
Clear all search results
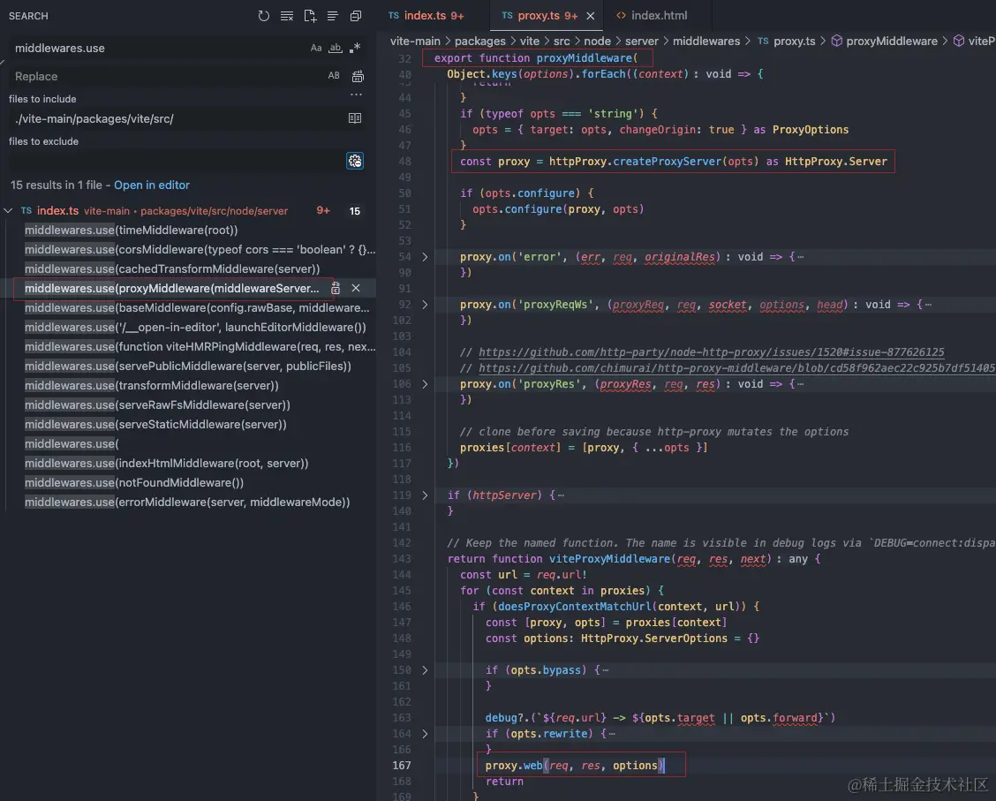point(287,16)
